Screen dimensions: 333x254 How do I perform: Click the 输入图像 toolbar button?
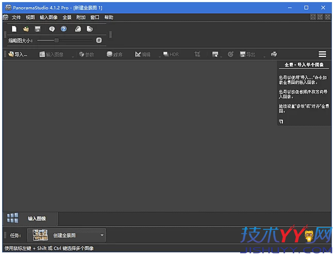[52, 54]
